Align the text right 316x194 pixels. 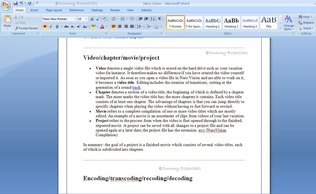126,26
